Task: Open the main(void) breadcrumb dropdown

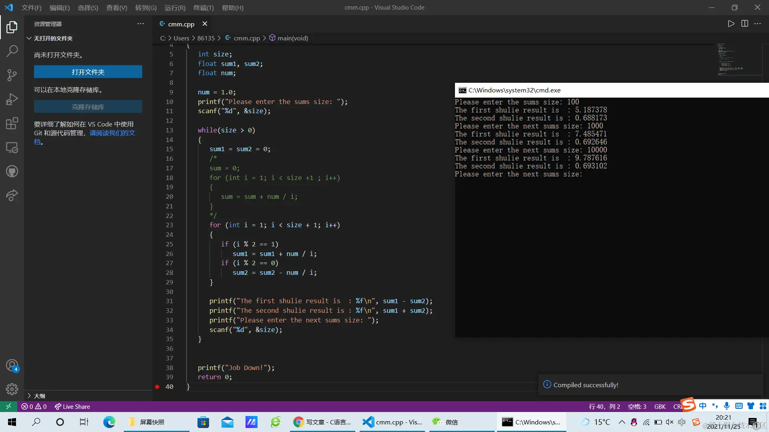Action: [x=292, y=38]
